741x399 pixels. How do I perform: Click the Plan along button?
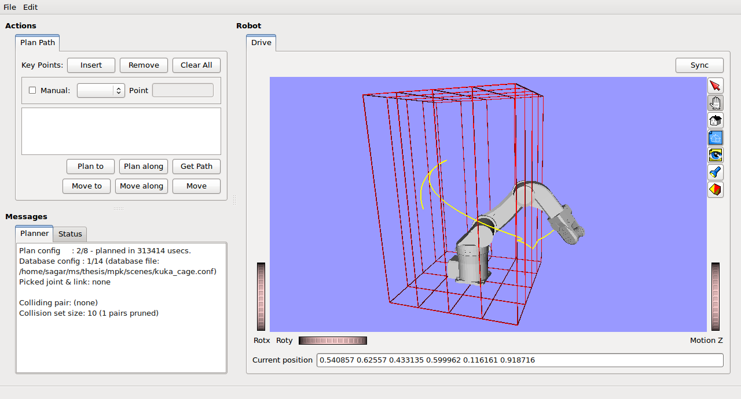tap(144, 167)
